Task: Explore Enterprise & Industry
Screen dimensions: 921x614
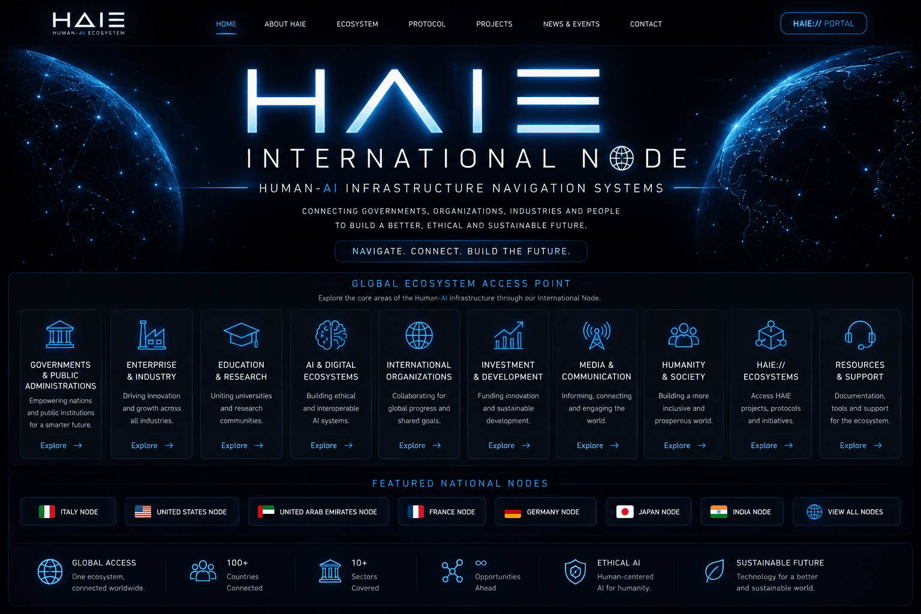Action: (152, 446)
